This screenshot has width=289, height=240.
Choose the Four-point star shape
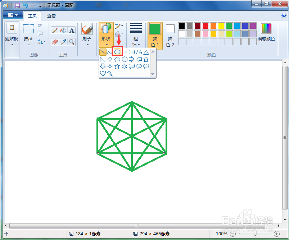110,66
